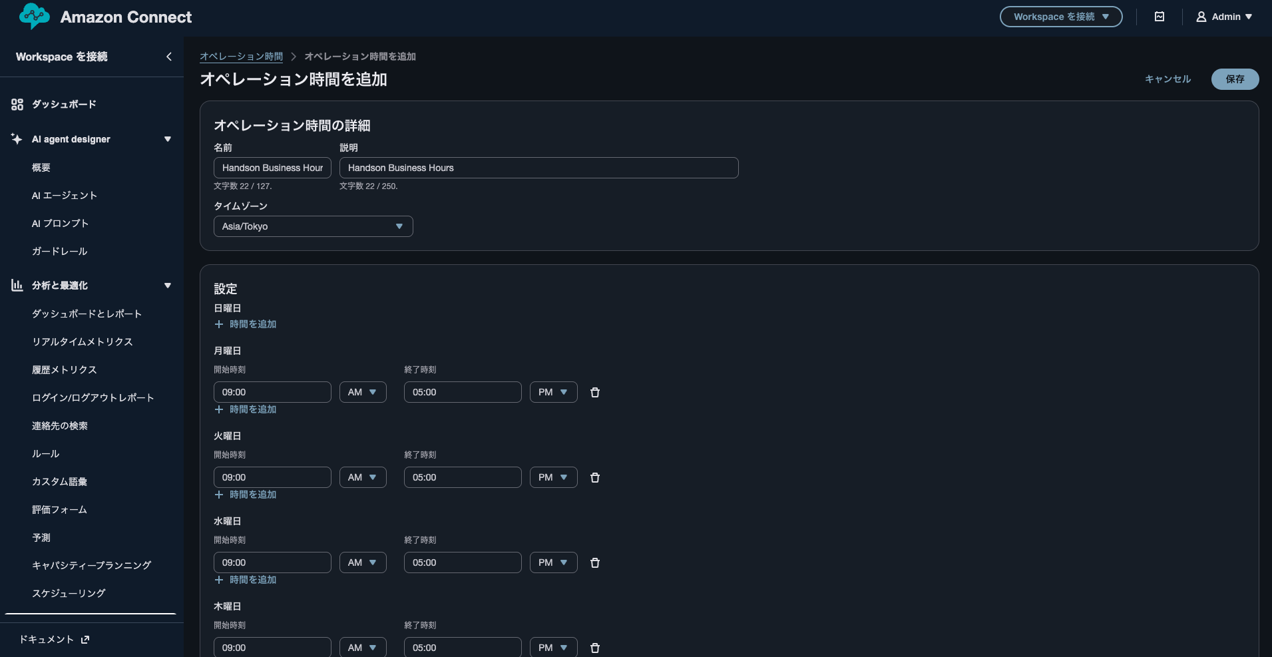The height and width of the screenshot is (657, 1272).
Task: Open AI プロンプト in the sidebar
Action: [x=60, y=224]
